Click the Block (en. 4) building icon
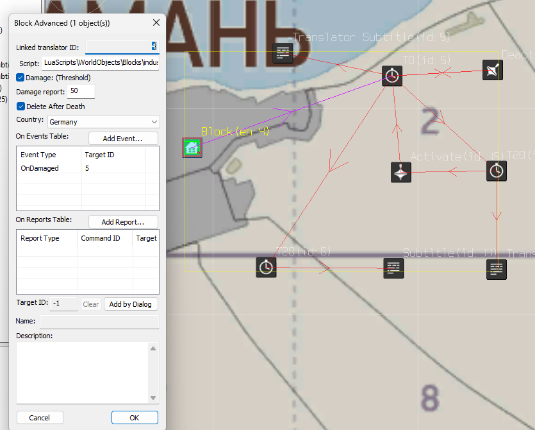 (x=192, y=148)
